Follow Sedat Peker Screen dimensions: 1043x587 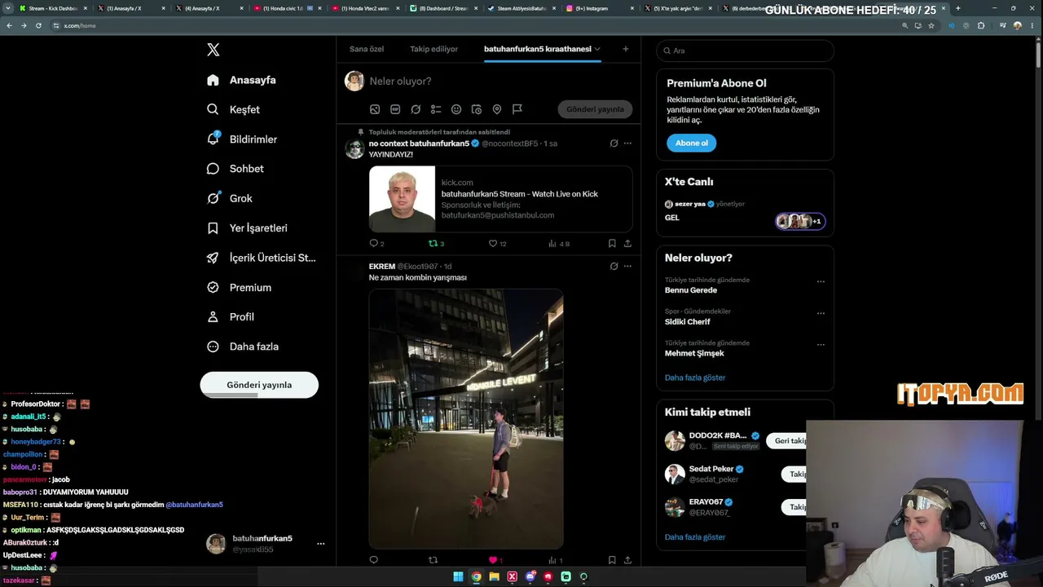(795, 474)
